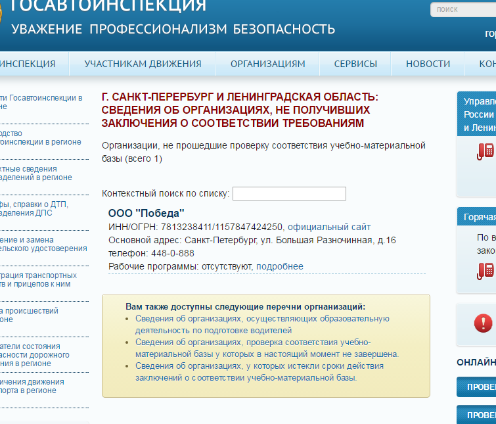Click the second blue ПРОВЕР button
The image size is (496, 424).
[476, 415]
